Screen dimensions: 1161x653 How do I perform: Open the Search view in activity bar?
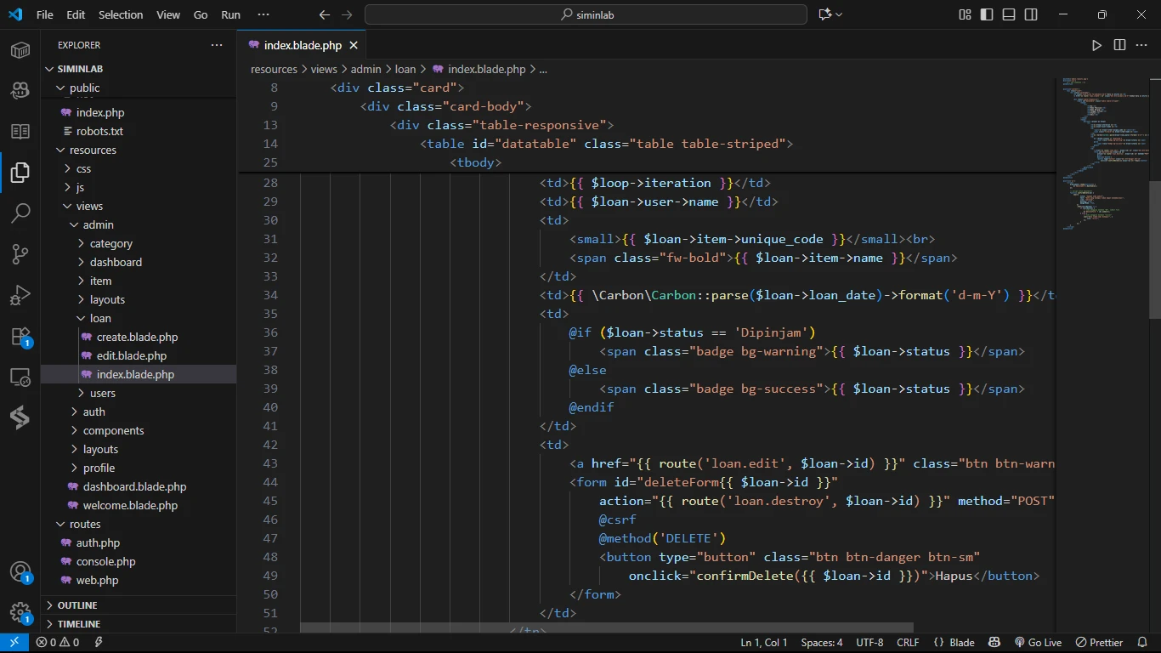[20, 213]
